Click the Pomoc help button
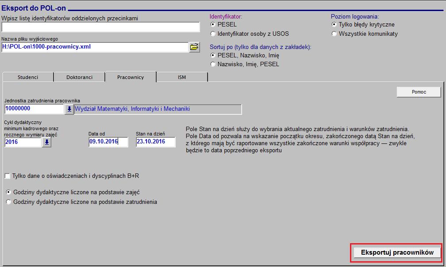 [419, 92]
